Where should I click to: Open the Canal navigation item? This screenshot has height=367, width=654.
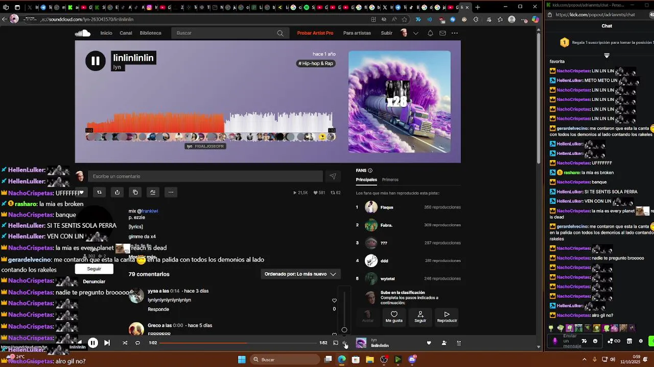pyautogui.click(x=126, y=33)
